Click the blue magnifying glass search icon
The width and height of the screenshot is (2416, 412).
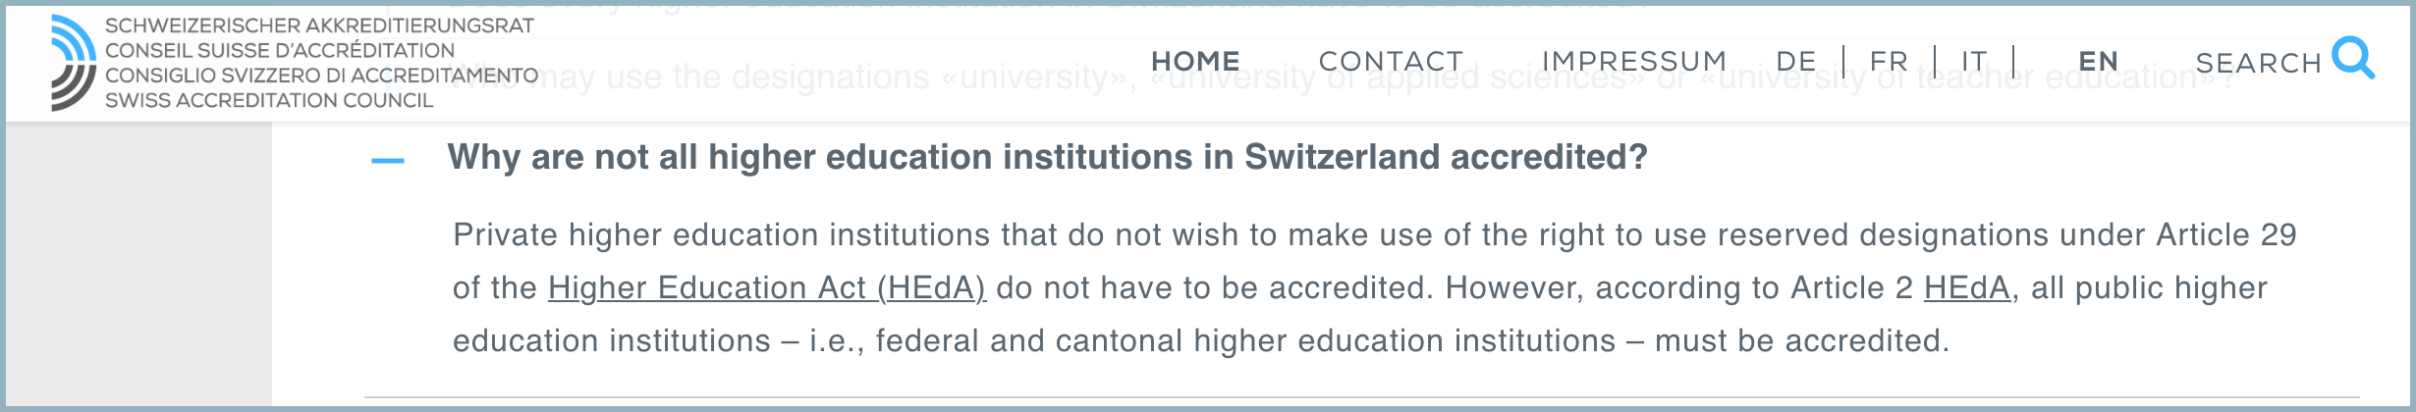point(2352,58)
